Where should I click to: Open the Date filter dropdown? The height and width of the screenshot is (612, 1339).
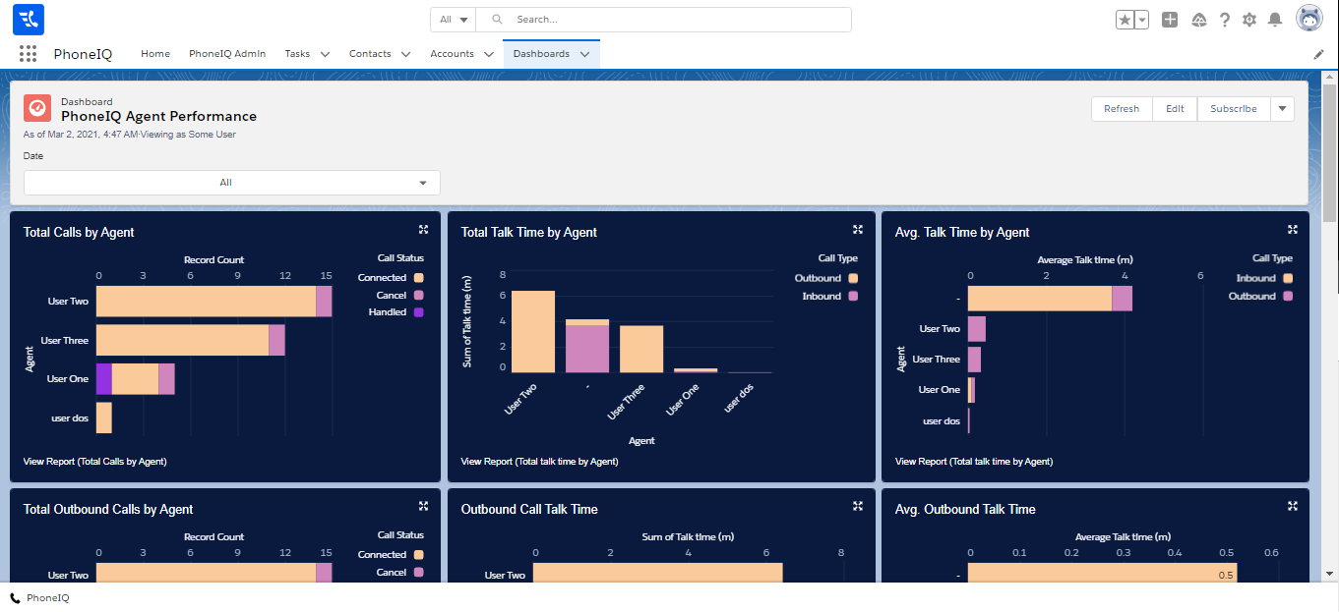point(232,183)
